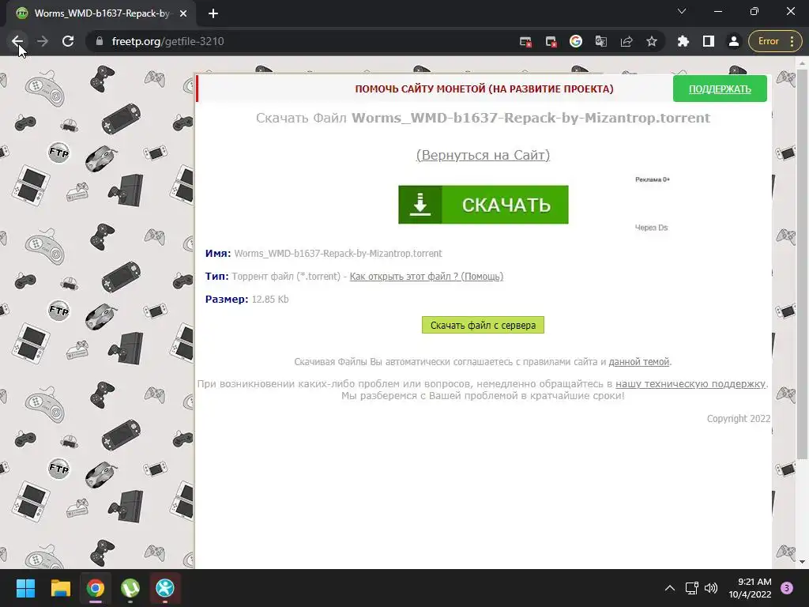Click the big green СКАЧАТЬ button
The image size is (809, 607).
pos(483,205)
